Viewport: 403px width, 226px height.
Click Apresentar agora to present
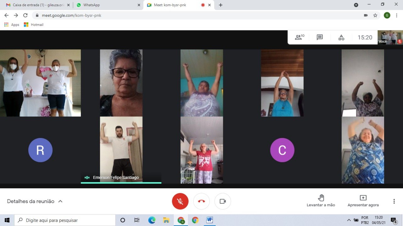[x=363, y=201]
